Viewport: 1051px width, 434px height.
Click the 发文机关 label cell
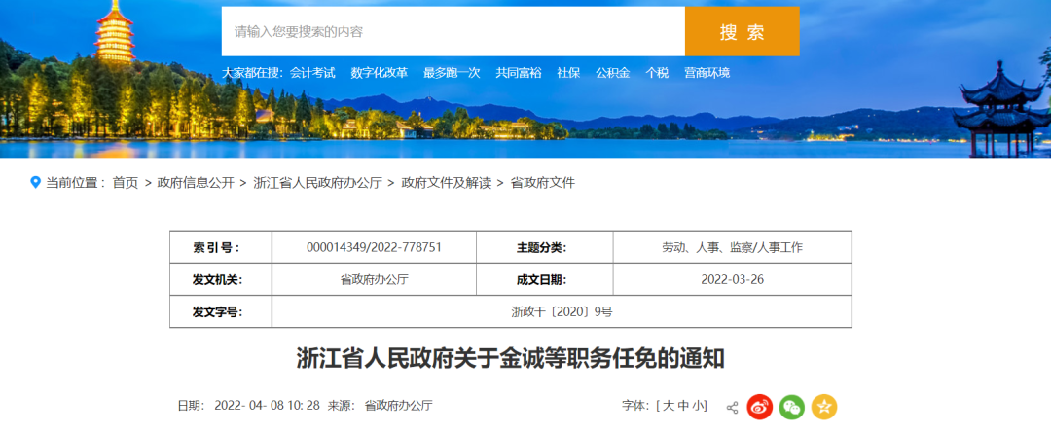pyautogui.click(x=221, y=279)
